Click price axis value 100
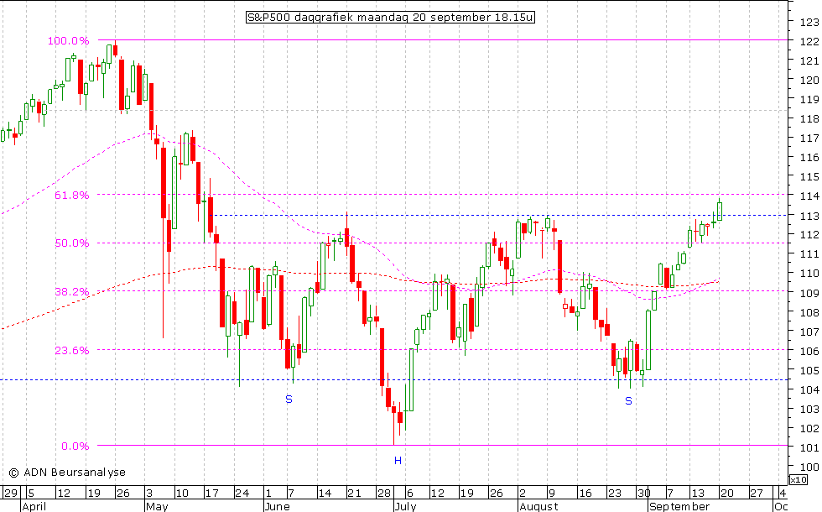 (x=809, y=467)
